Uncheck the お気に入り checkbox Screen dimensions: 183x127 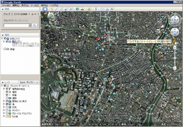[x=5, y=39]
